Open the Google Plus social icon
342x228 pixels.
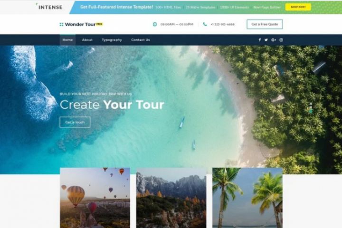tap(274, 40)
